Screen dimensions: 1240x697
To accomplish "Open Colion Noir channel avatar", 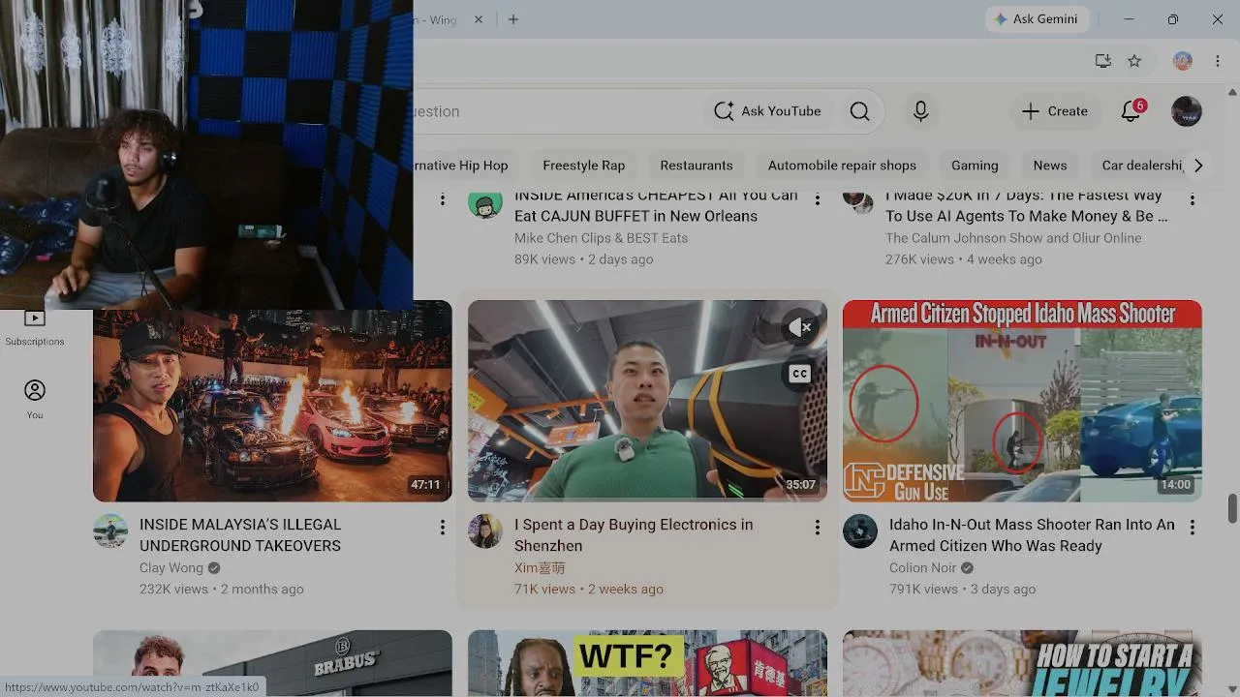I will [860, 531].
